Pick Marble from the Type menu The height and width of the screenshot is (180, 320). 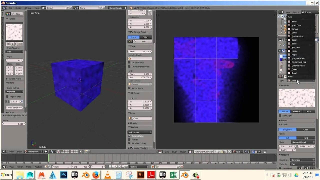pyautogui.click(x=294, y=51)
